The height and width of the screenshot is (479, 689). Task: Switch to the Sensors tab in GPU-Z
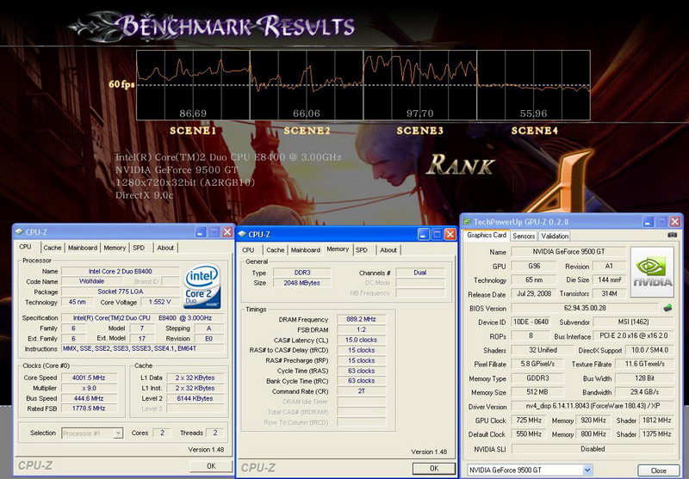[x=524, y=236]
